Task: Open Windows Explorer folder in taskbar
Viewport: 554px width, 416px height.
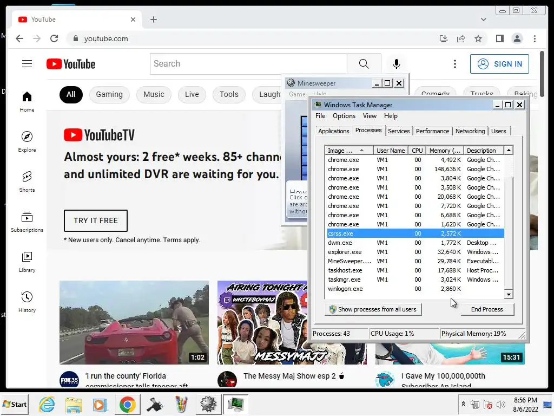Action: (74, 404)
